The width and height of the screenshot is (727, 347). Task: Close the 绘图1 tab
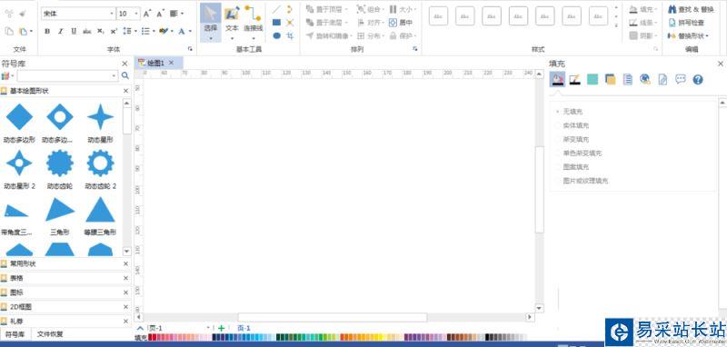coord(171,63)
